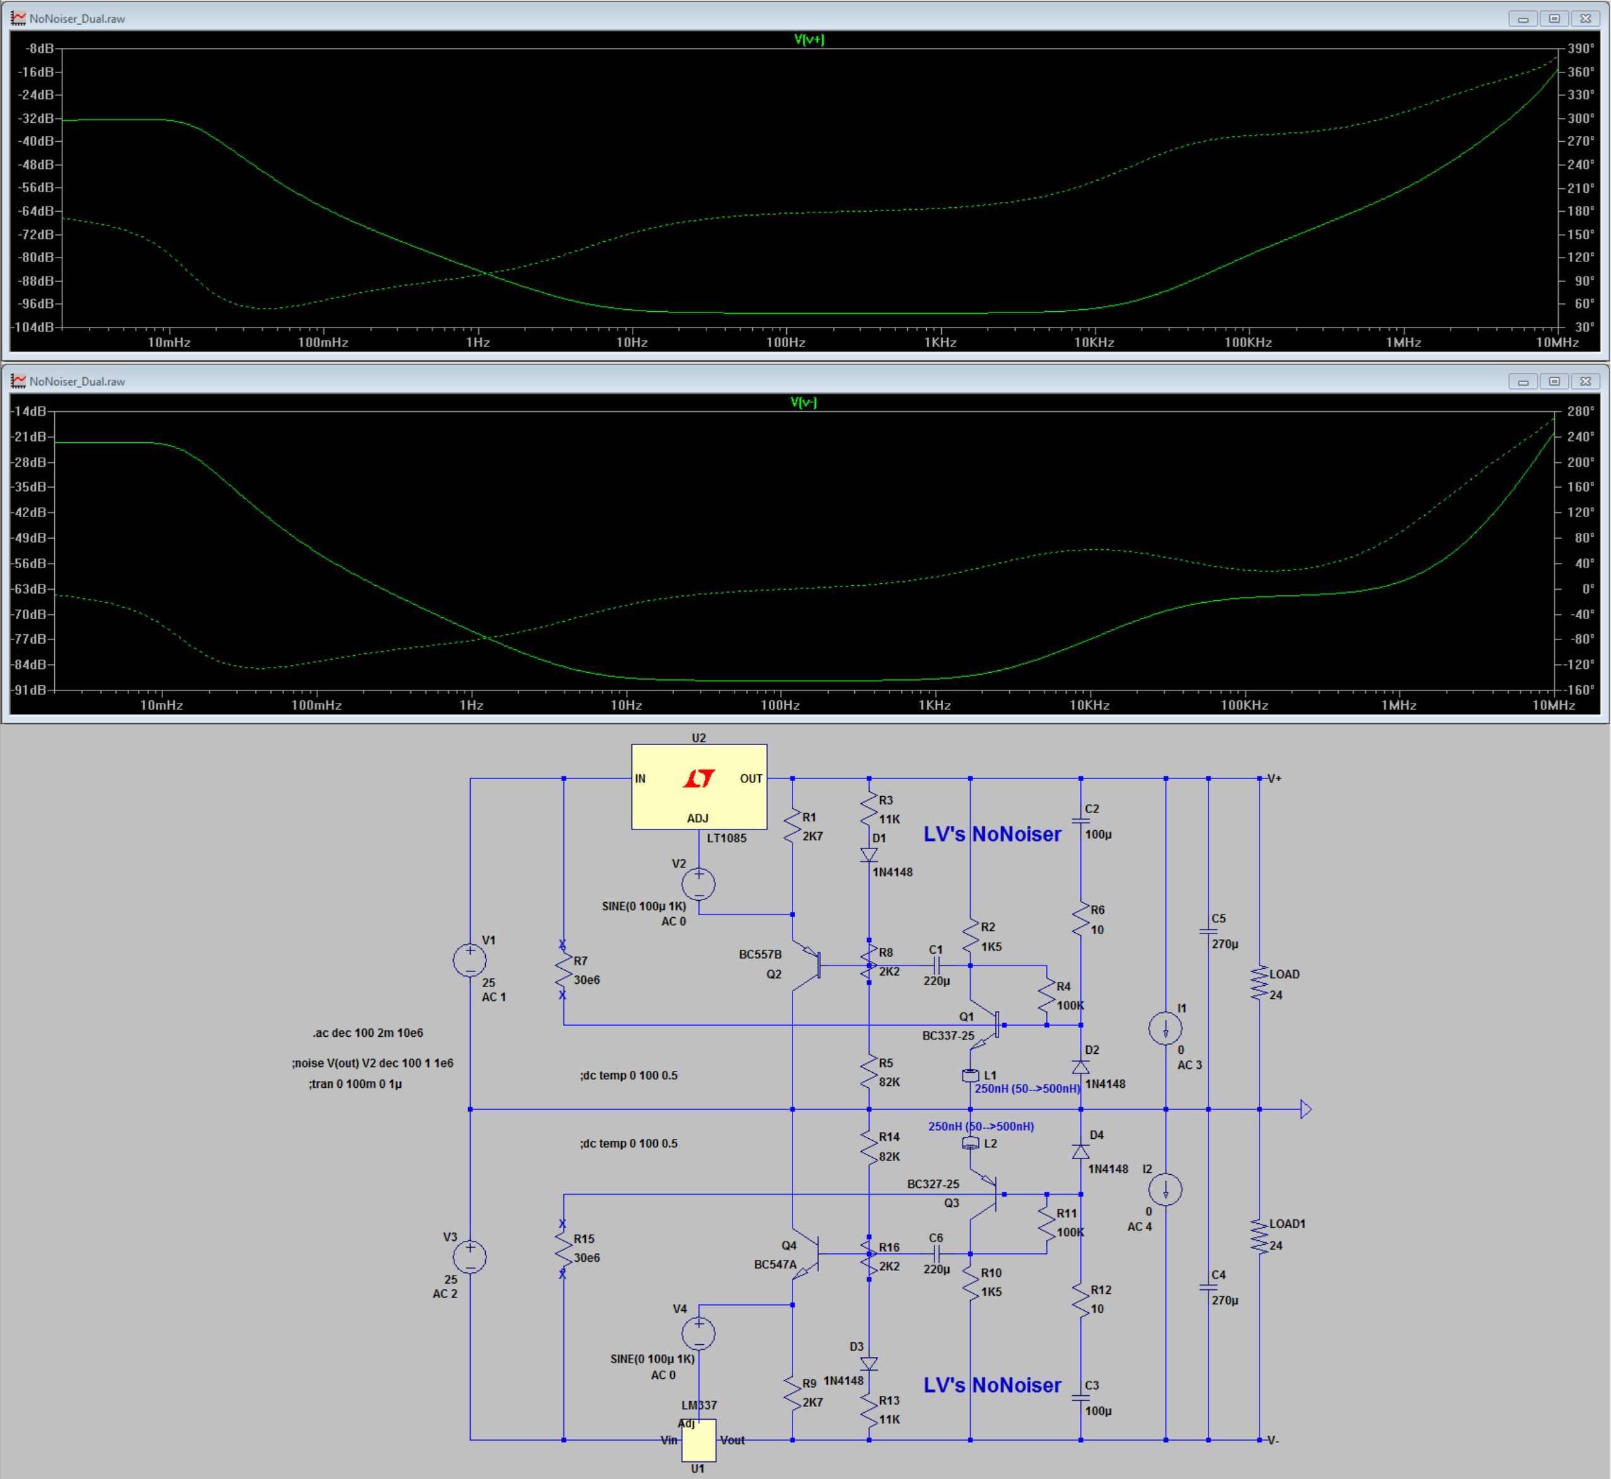Select capacitor C2 100µ symbol
The image size is (1611, 1479).
(1081, 821)
